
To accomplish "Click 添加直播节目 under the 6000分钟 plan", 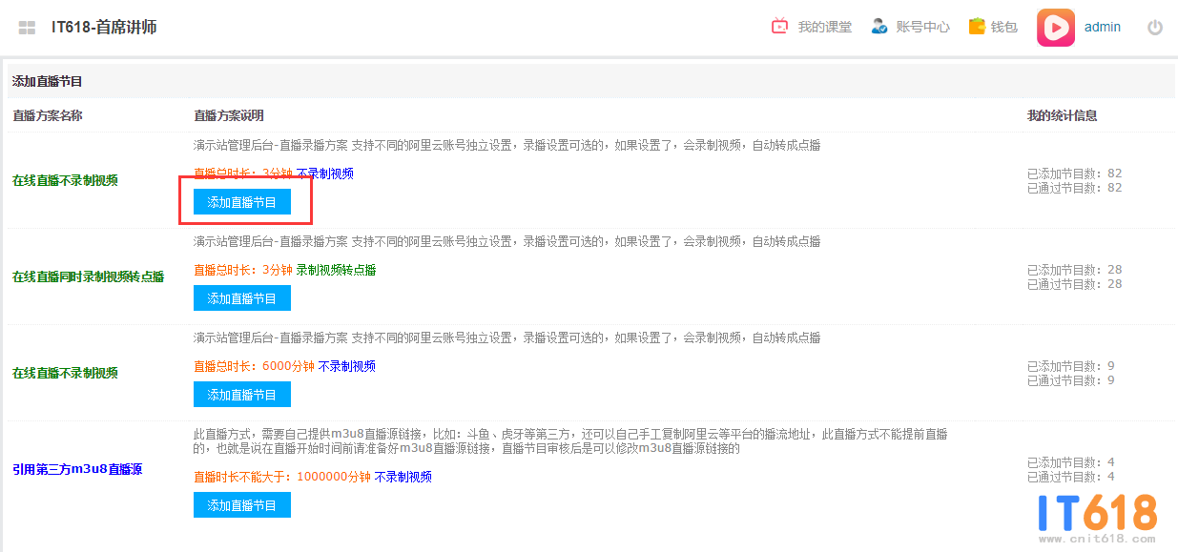I will pos(242,395).
